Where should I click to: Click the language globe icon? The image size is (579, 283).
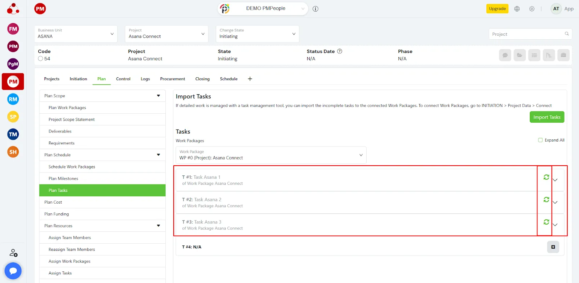[x=517, y=9]
